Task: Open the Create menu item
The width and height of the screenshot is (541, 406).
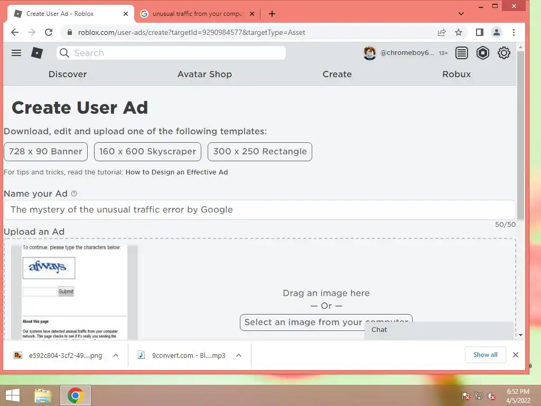Action: coord(337,74)
